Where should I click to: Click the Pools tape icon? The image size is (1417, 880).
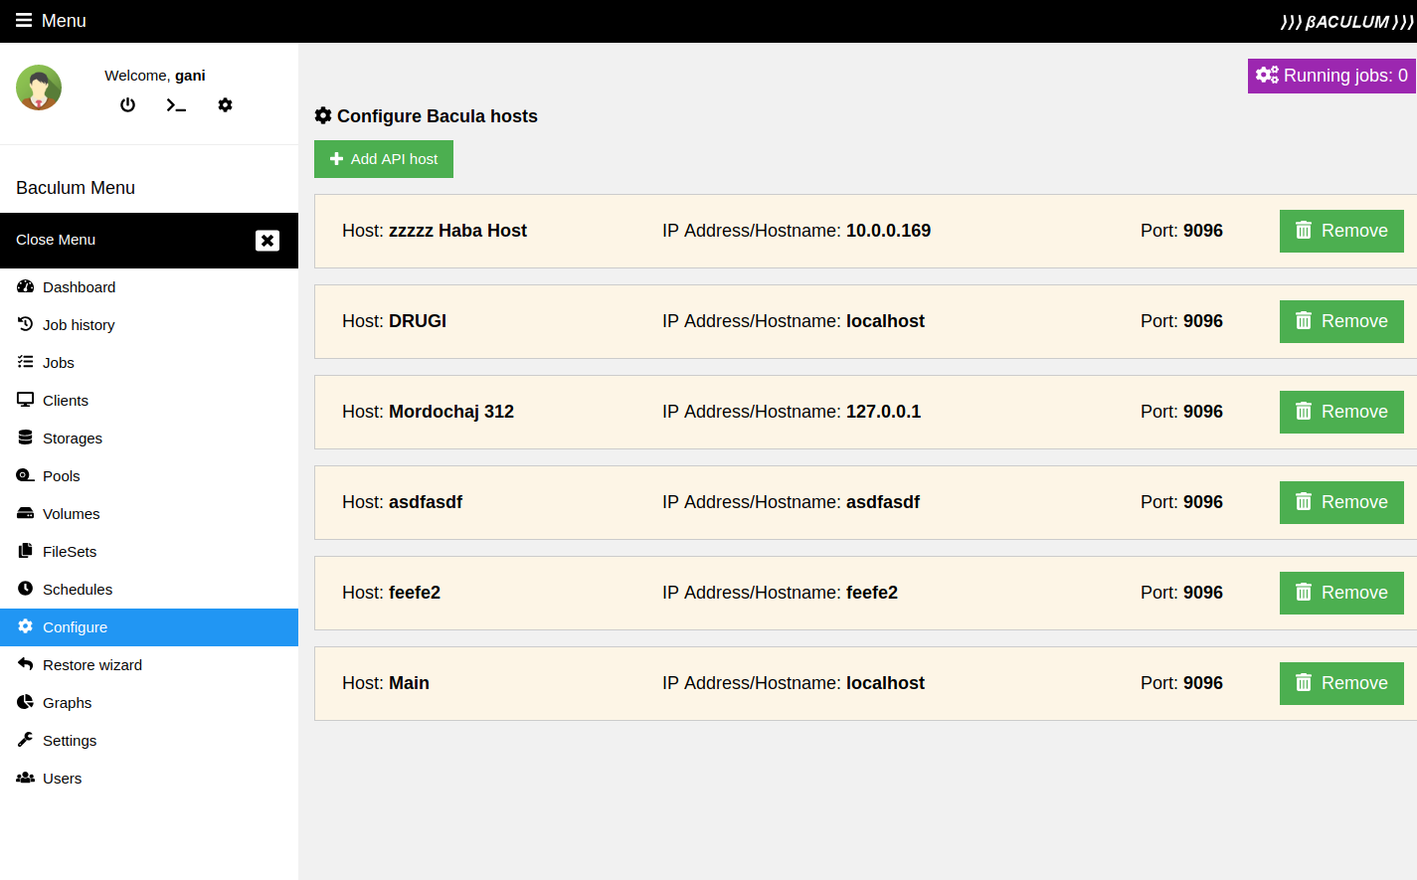click(26, 475)
